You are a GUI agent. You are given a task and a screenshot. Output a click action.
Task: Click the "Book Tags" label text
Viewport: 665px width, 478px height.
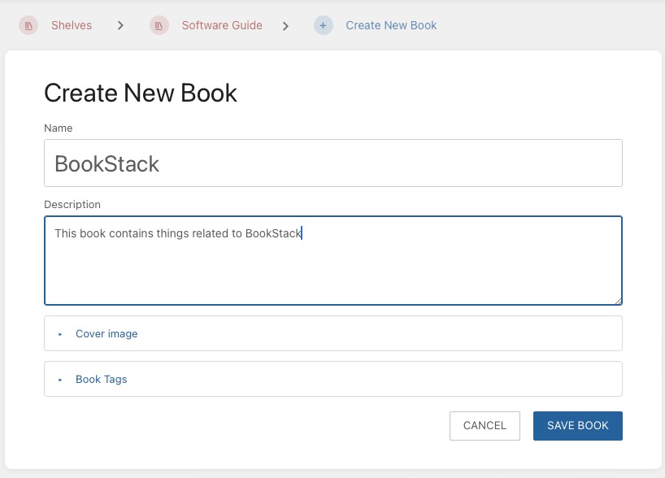click(101, 379)
